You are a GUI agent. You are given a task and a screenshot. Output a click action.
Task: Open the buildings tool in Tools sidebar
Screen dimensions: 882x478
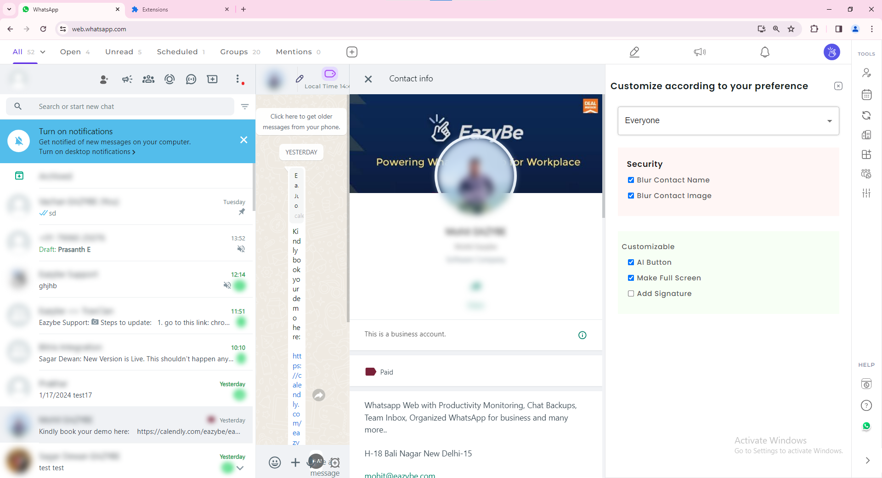coord(866,135)
